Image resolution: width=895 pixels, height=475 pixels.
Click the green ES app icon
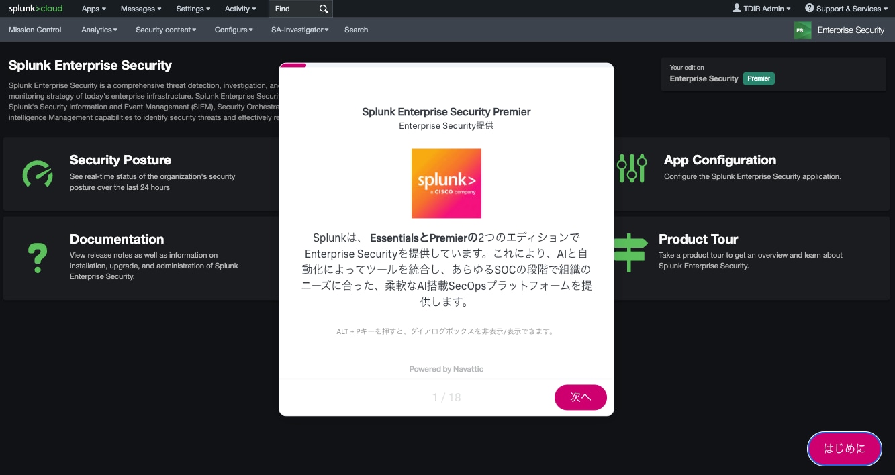coord(802,30)
